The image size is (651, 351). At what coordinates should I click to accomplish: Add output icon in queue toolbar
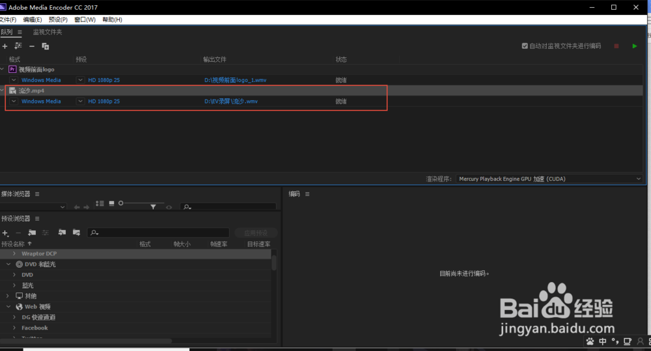click(18, 46)
